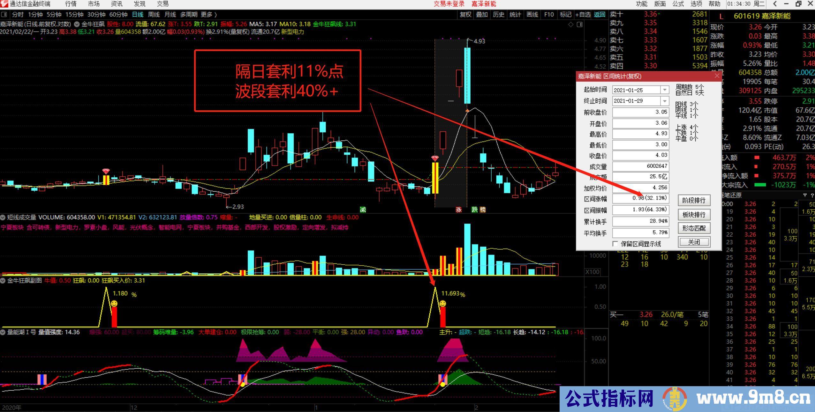The width and height of the screenshot is (815, 412).
Task: Open the 起始时间 date dropdown
Action: [665, 90]
